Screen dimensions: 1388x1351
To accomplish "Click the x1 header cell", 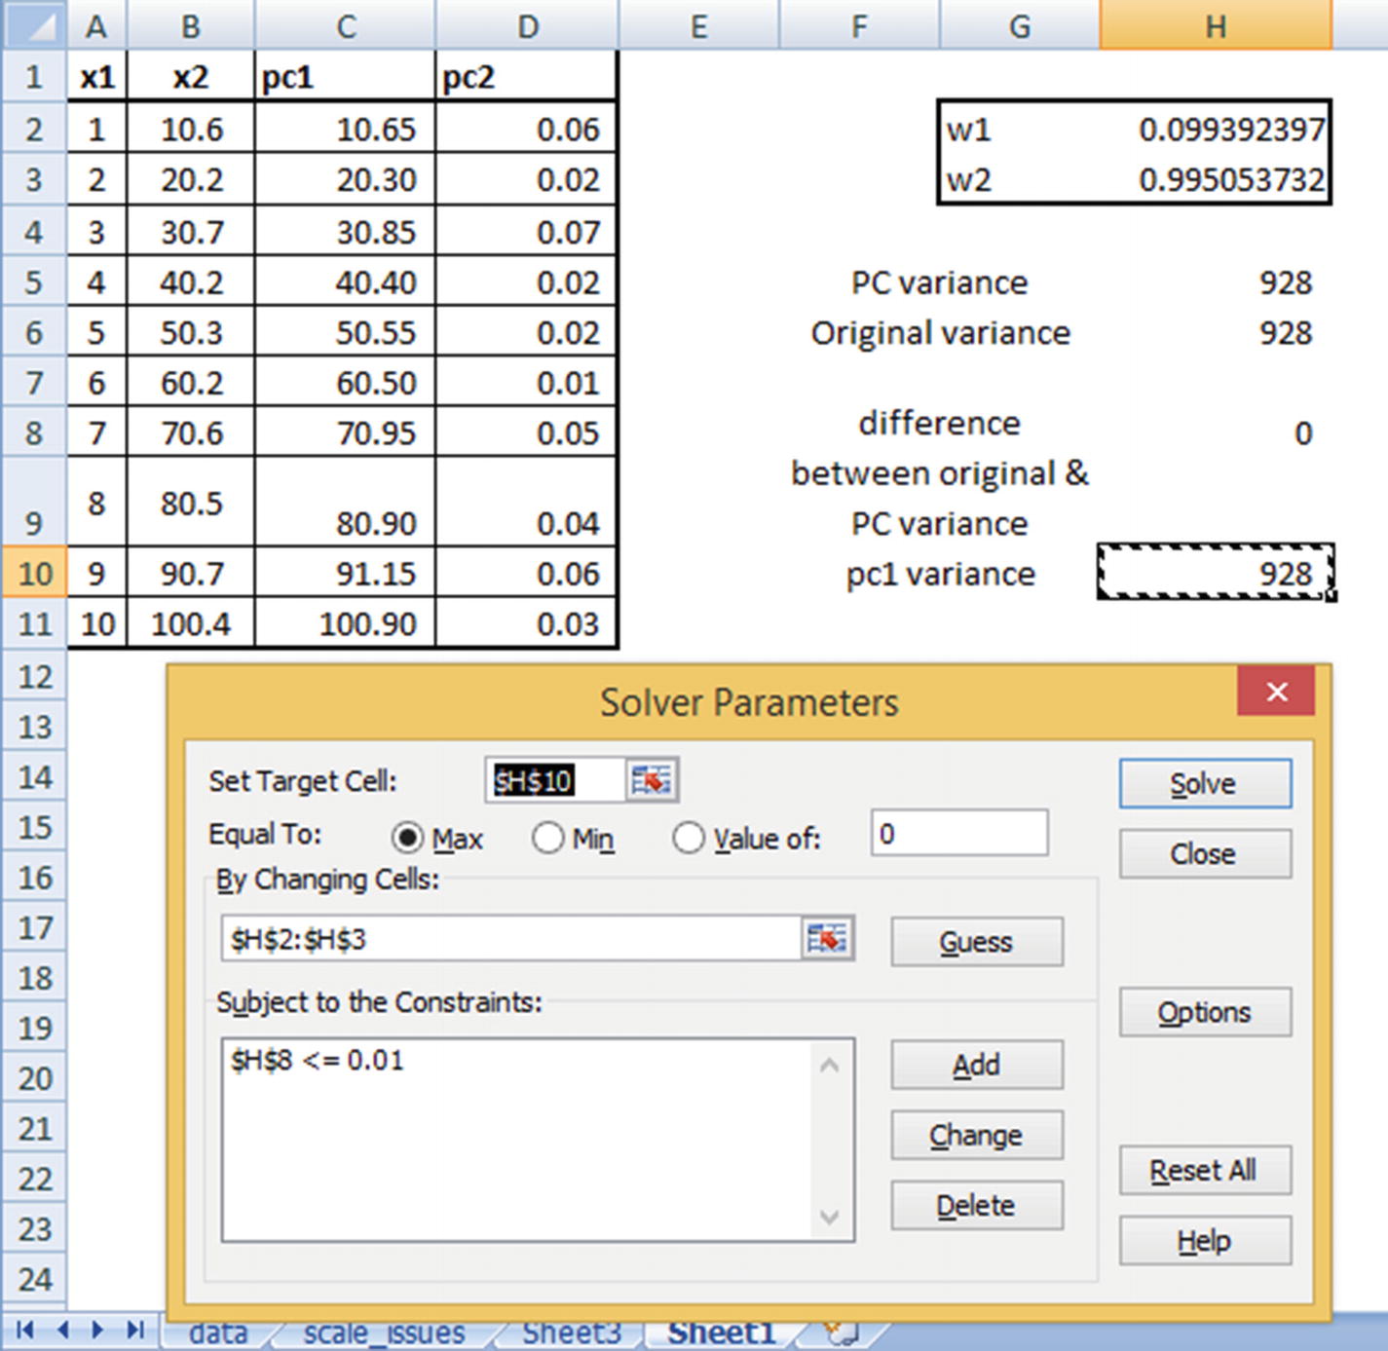I will point(96,76).
